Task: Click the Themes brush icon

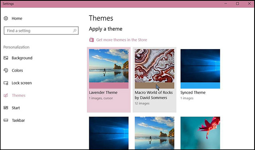Action: pyautogui.click(x=6, y=95)
